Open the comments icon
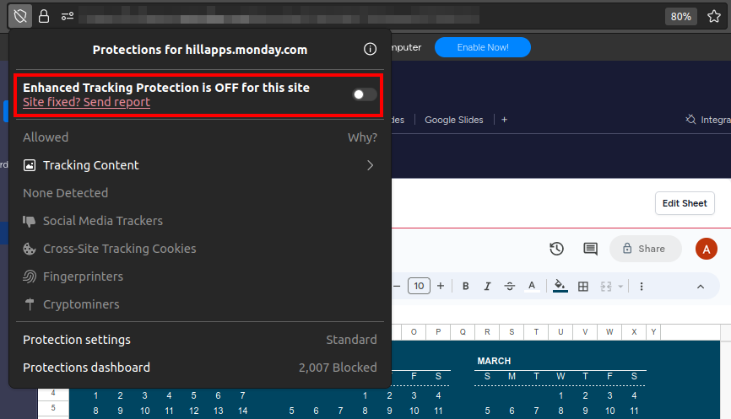Image resolution: width=731 pixels, height=419 pixels. pos(590,249)
